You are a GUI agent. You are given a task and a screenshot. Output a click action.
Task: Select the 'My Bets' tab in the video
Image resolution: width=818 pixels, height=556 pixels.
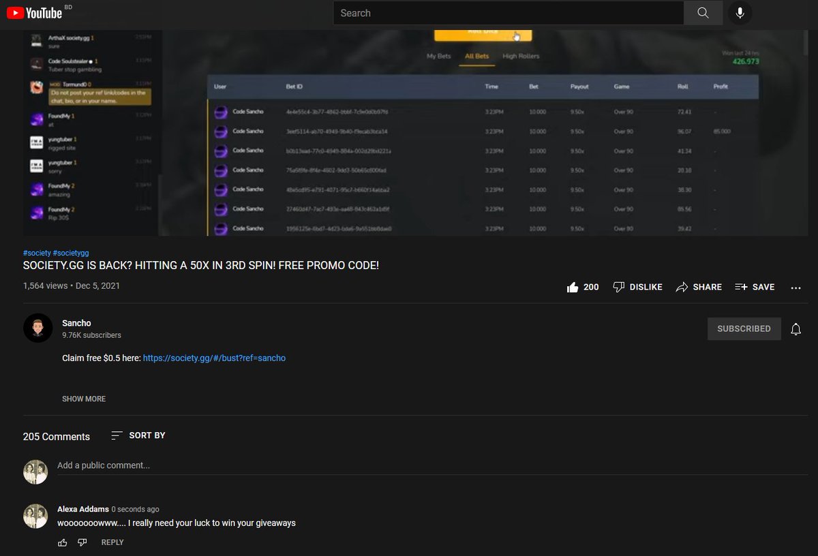[x=439, y=56]
